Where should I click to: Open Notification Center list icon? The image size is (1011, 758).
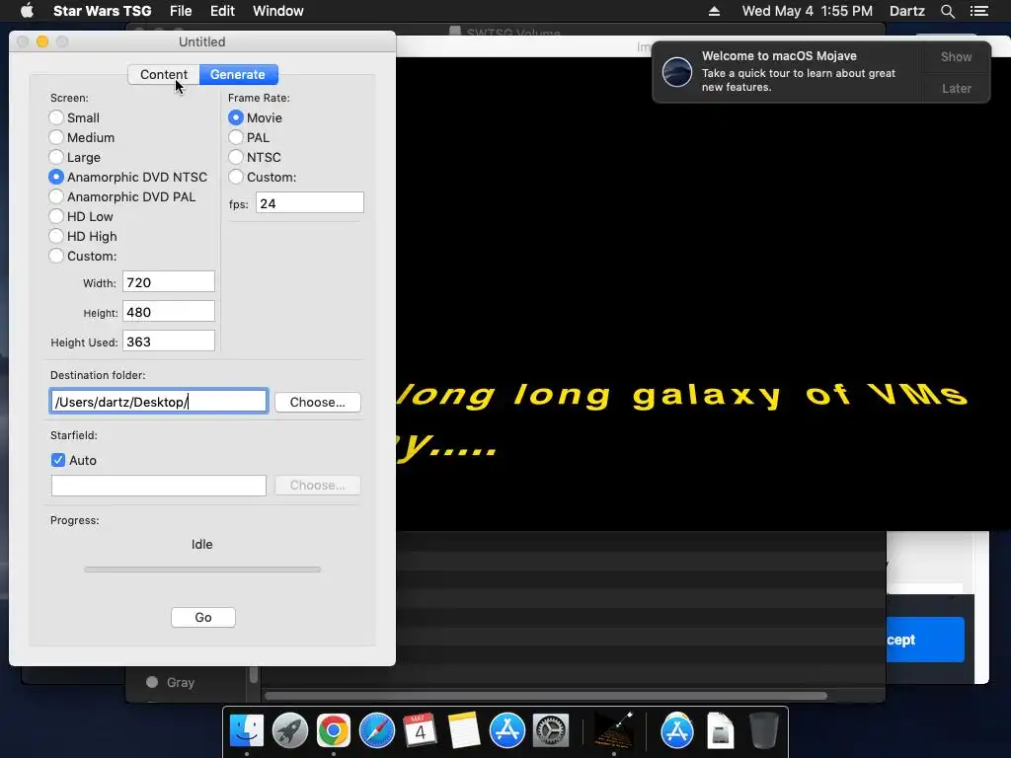coord(978,11)
